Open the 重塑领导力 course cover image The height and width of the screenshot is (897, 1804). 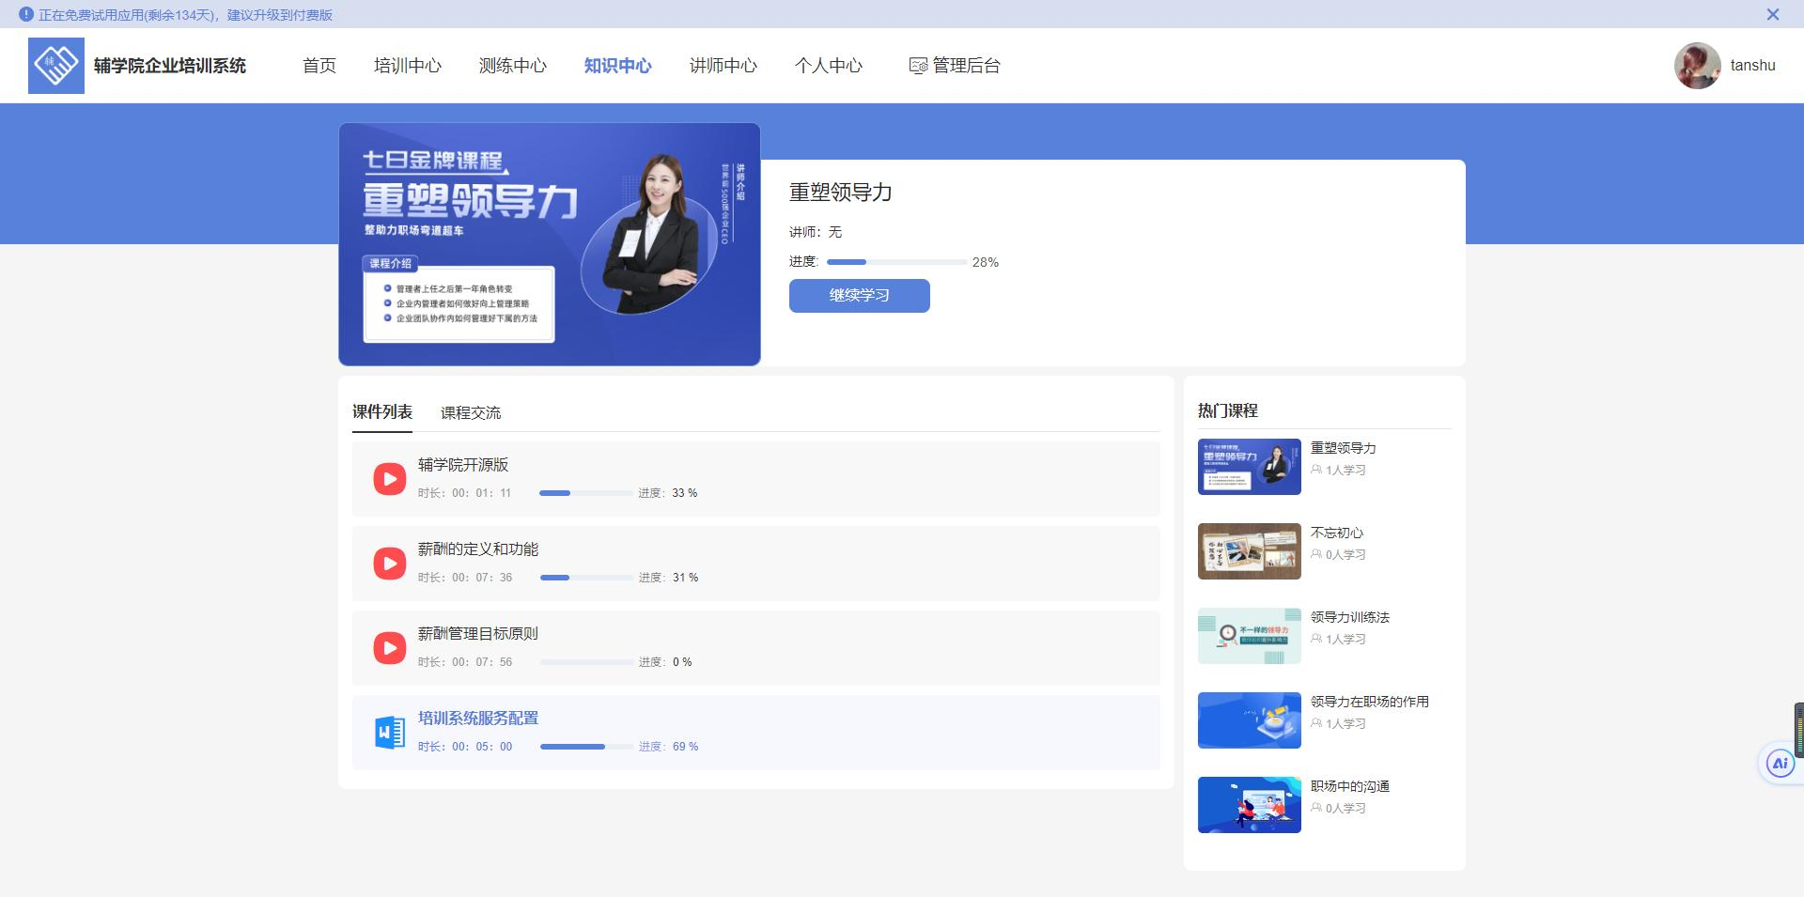point(550,244)
